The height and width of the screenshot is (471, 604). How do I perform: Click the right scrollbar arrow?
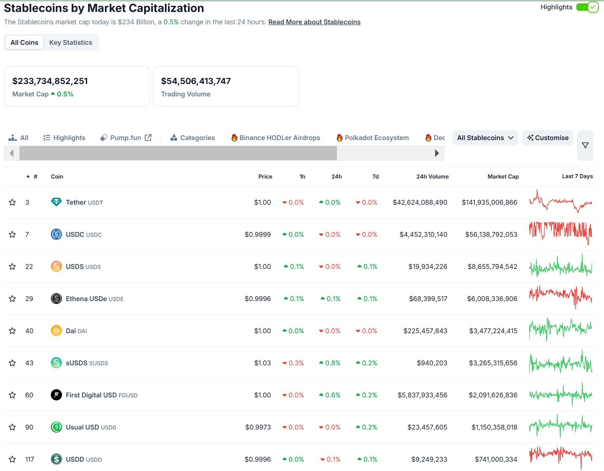click(437, 153)
